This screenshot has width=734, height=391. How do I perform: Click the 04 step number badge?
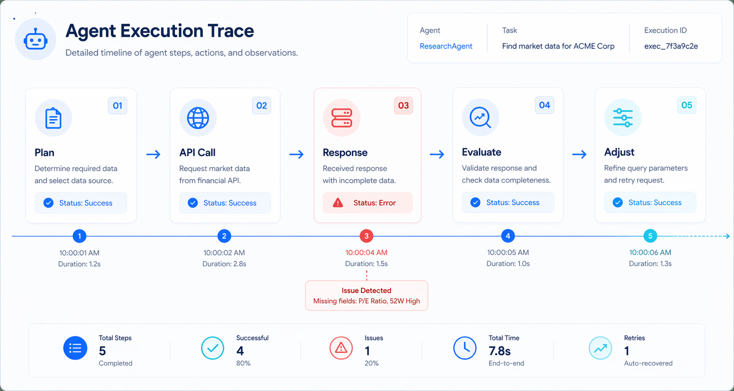[544, 105]
